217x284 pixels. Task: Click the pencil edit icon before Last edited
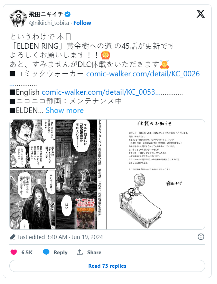[13, 237]
